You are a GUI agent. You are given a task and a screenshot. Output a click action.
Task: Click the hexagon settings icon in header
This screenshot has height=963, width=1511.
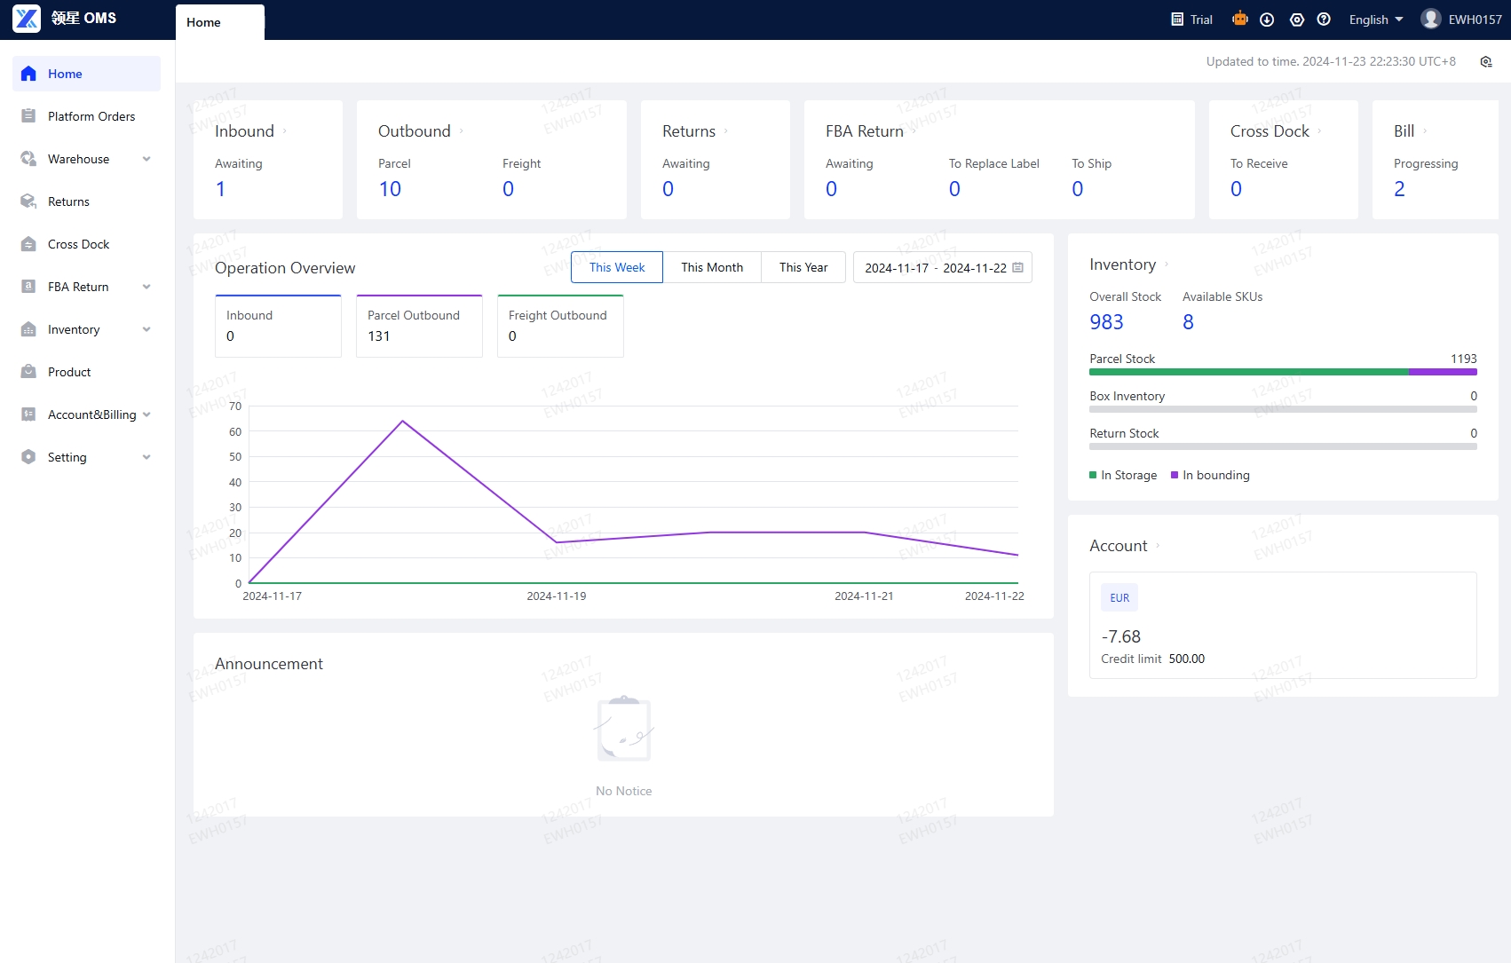(x=1296, y=20)
